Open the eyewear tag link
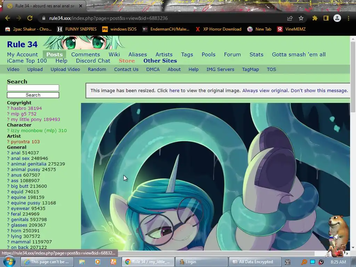 click(21, 209)
